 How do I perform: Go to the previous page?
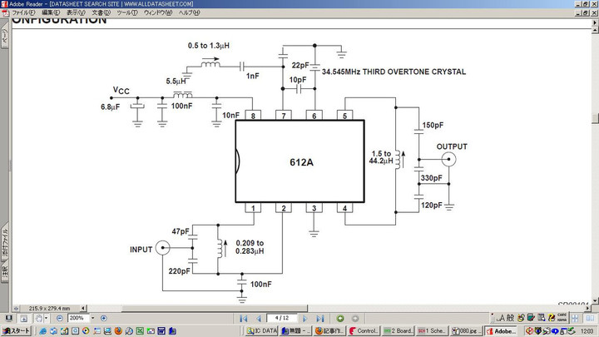[x=259, y=319]
